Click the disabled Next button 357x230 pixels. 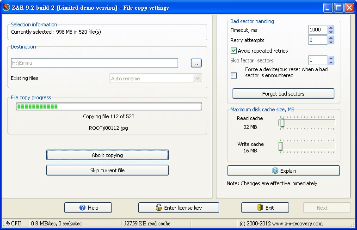pos(327,207)
